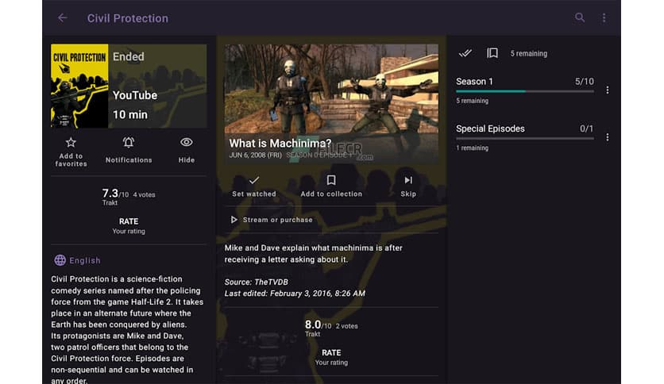
Task: Rate the show under 7.3 rating
Action: pos(128,227)
